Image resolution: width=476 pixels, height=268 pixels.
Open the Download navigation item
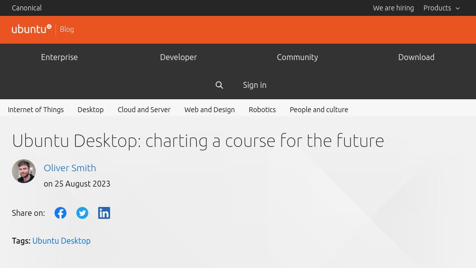416,57
